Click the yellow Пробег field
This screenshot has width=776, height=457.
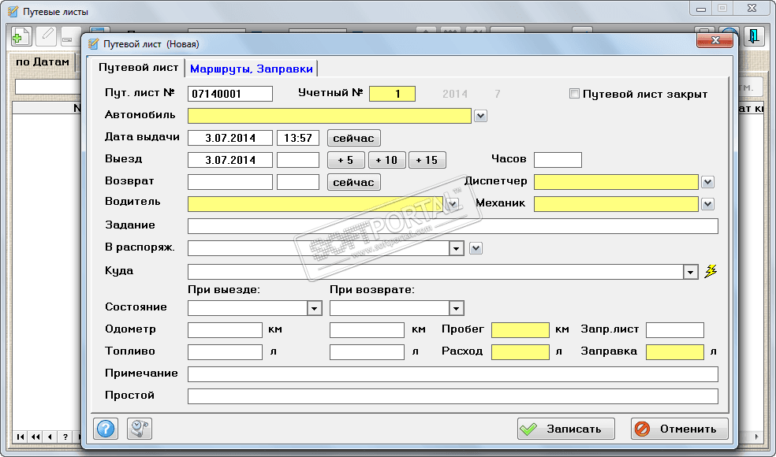(x=520, y=330)
